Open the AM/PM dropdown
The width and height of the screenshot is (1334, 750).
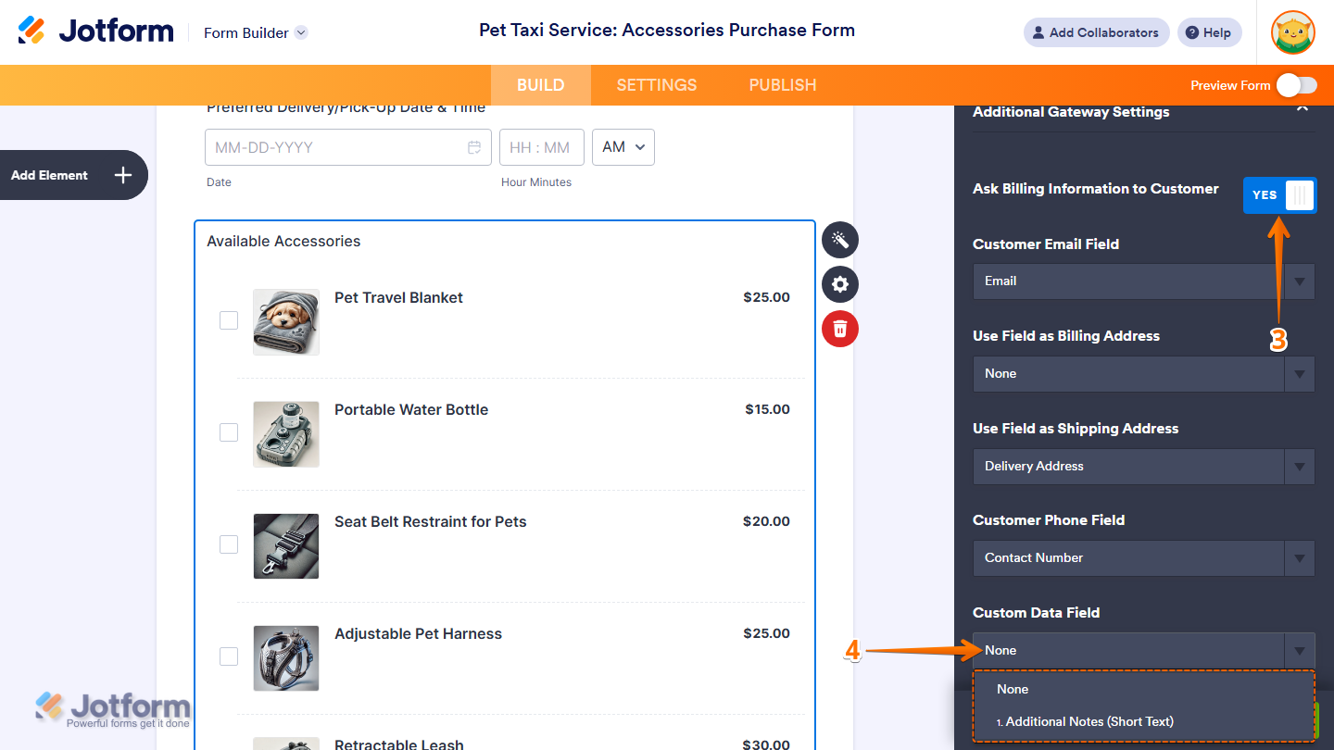click(623, 146)
